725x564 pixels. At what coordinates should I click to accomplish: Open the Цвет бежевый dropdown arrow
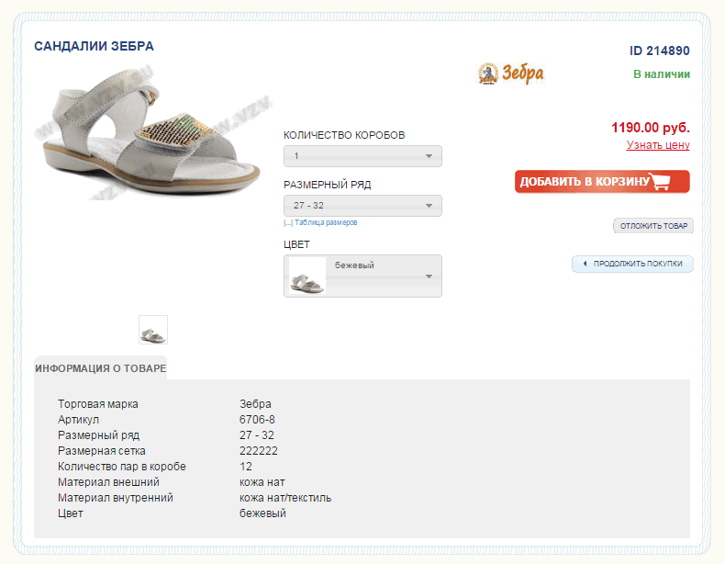coord(429,276)
